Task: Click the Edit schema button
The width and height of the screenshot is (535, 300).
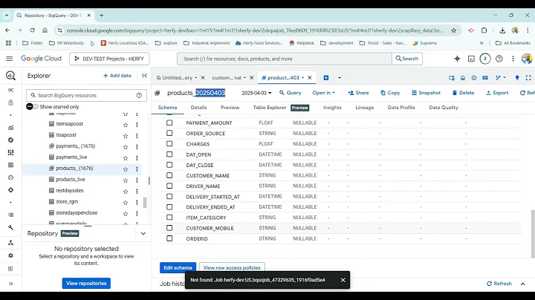Action: (178, 267)
